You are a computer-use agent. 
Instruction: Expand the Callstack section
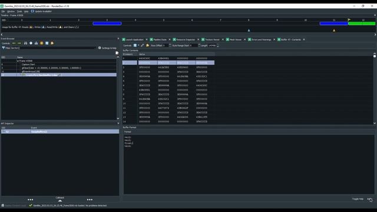coord(60,200)
